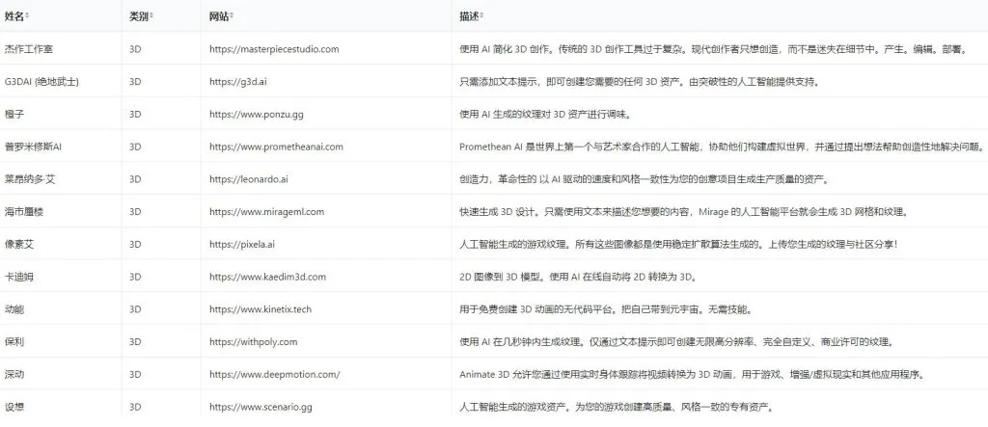
Task: Select the name cell 卡迪姆
Action: pos(19,277)
